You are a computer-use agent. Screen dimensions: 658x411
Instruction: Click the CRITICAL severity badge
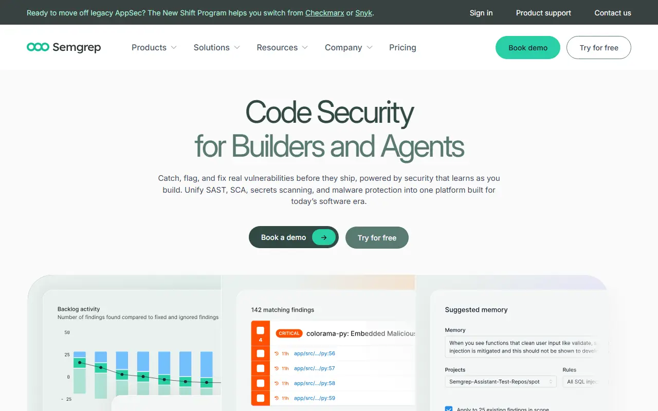tap(289, 333)
